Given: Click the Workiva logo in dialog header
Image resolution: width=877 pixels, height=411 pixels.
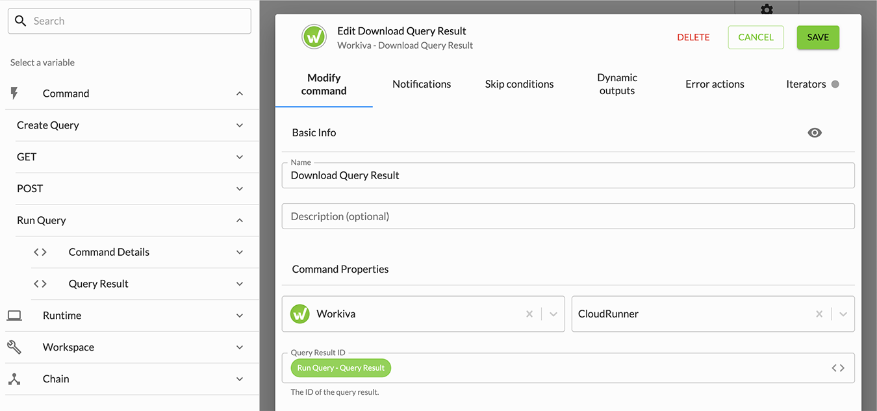Looking at the screenshot, I should pos(314,37).
